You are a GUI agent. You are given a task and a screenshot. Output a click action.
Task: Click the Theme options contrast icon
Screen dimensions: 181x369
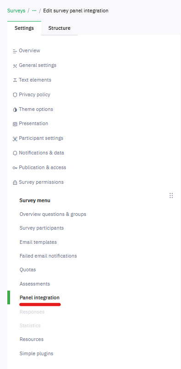click(x=15, y=110)
